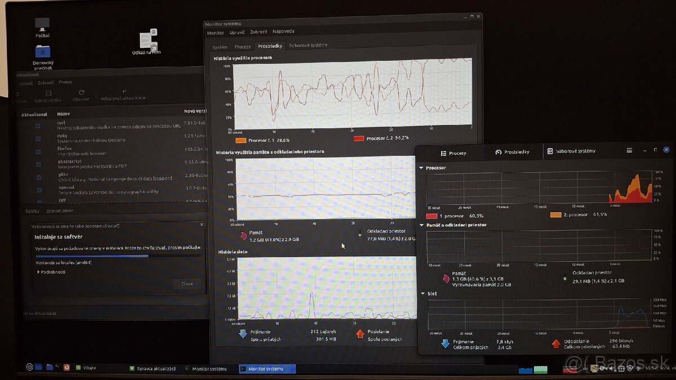Open the Zobraziť menu in Monitor systému
The width and height of the screenshot is (676, 380).
coord(259,32)
